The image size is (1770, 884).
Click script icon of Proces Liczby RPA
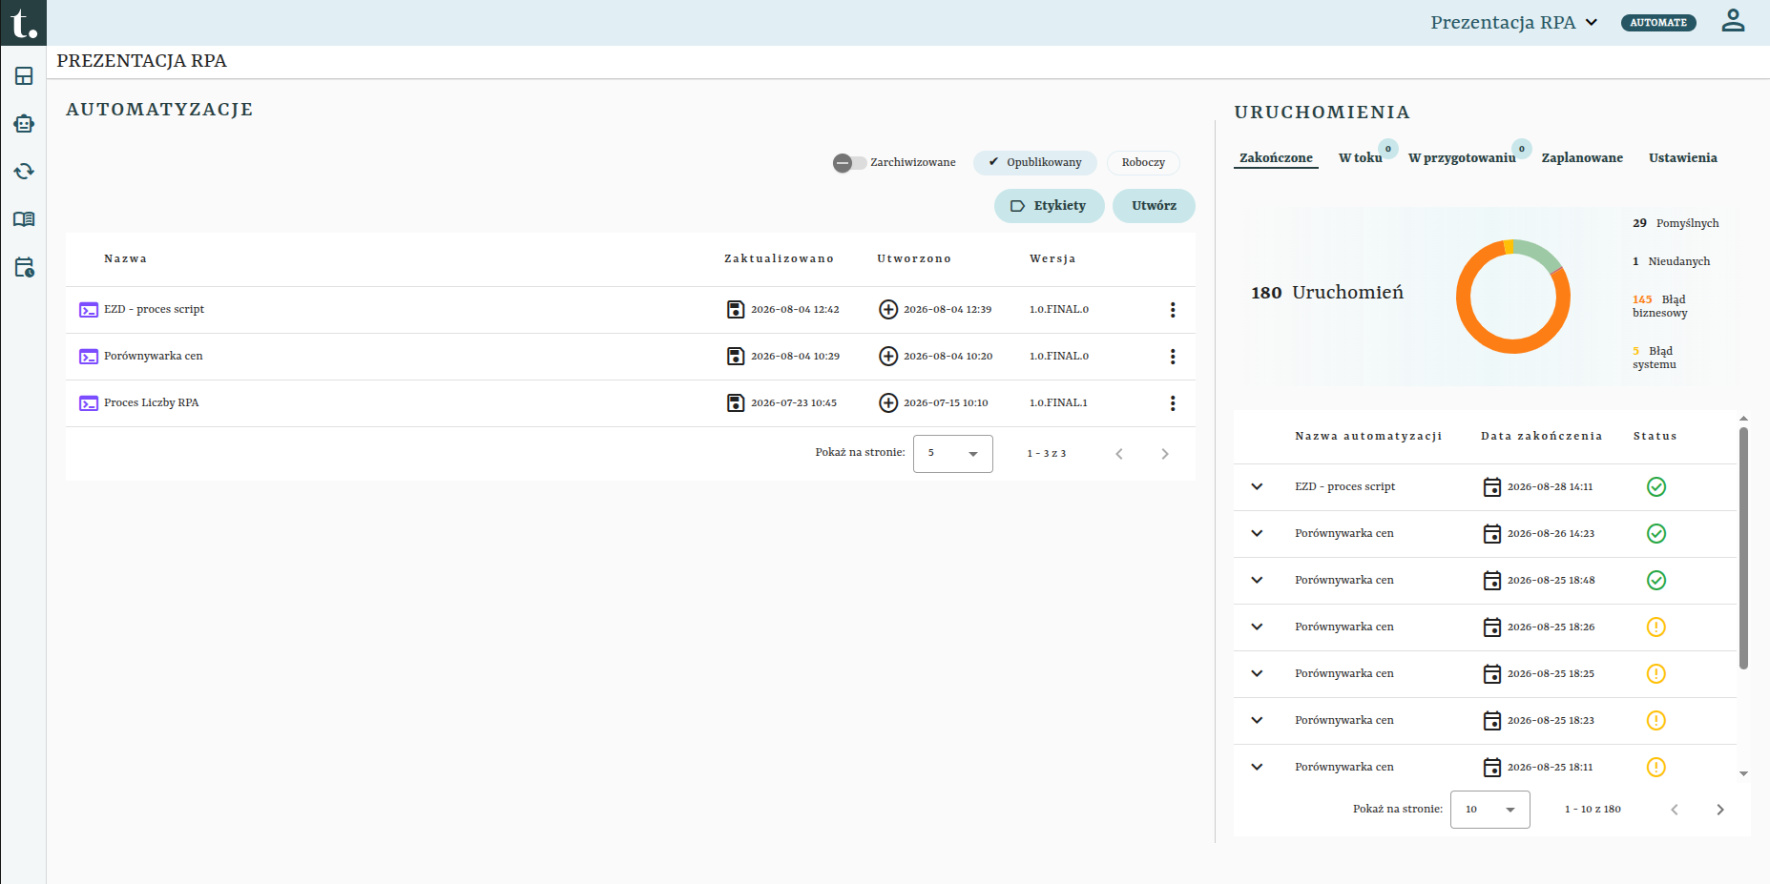[x=89, y=403]
